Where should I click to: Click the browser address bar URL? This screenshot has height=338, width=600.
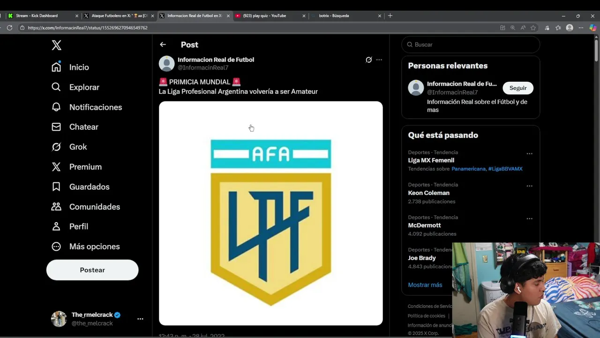coord(88,28)
